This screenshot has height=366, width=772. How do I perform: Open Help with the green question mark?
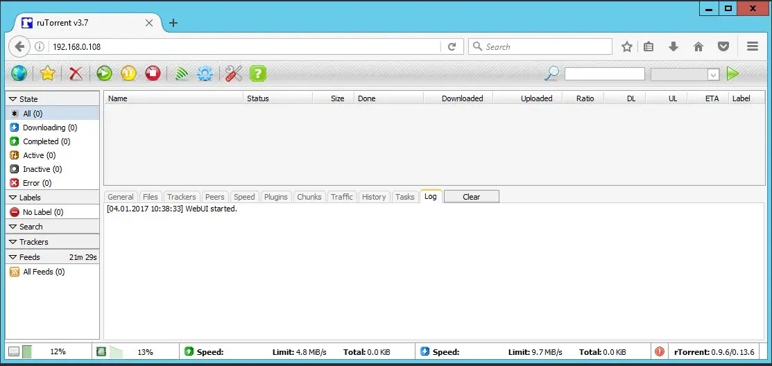click(x=257, y=73)
